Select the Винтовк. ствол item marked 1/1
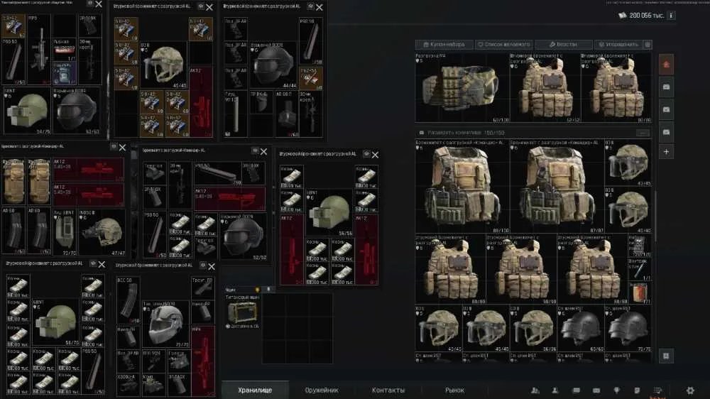 [640, 269]
